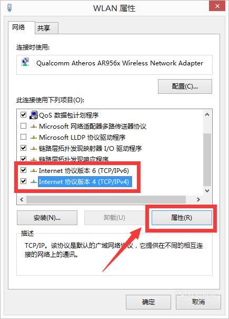Enable the Microsoft LLDP 协议驱动程序 checkbox
The width and height of the screenshot is (229, 319).
point(23,137)
